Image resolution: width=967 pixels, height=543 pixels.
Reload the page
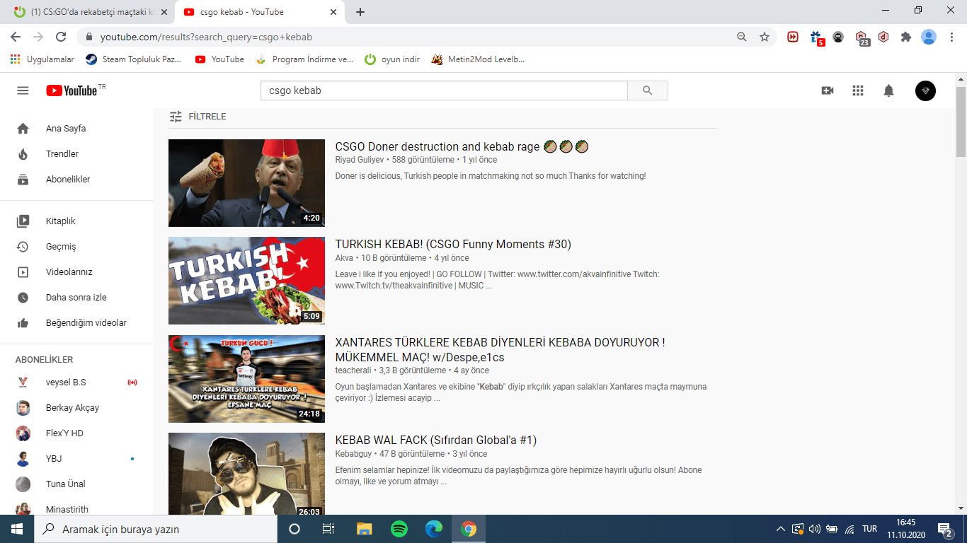coord(61,37)
